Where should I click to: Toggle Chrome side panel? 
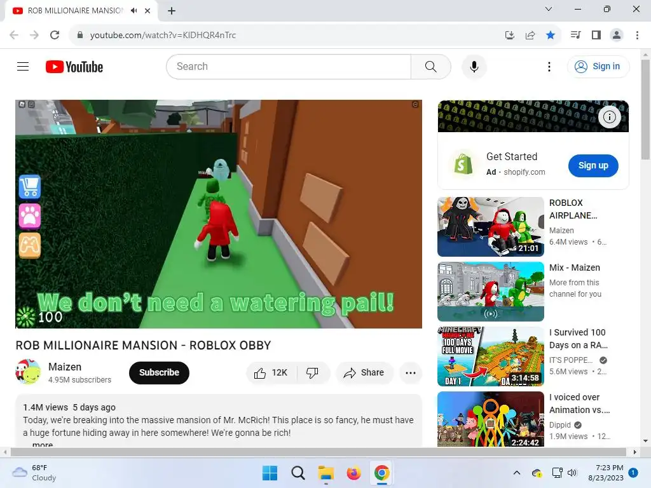click(x=596, y=35)
